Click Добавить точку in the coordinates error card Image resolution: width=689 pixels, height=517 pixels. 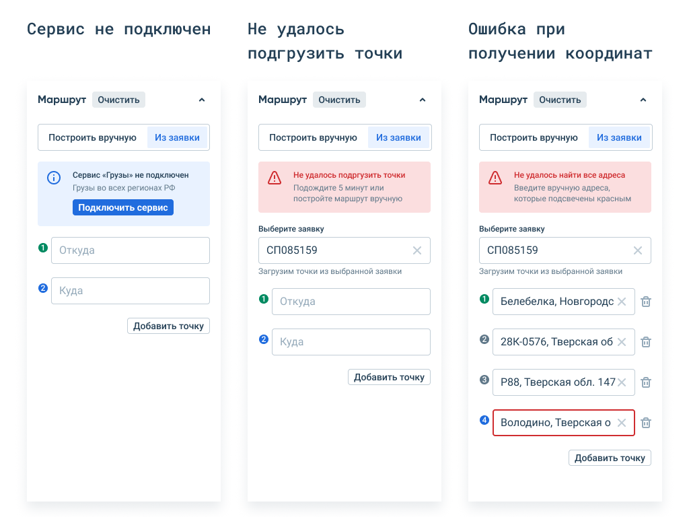click(x=610, y=458)
